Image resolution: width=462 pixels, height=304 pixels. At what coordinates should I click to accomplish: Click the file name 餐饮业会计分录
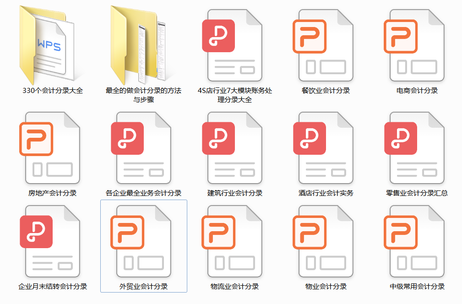tap(326, 91)
